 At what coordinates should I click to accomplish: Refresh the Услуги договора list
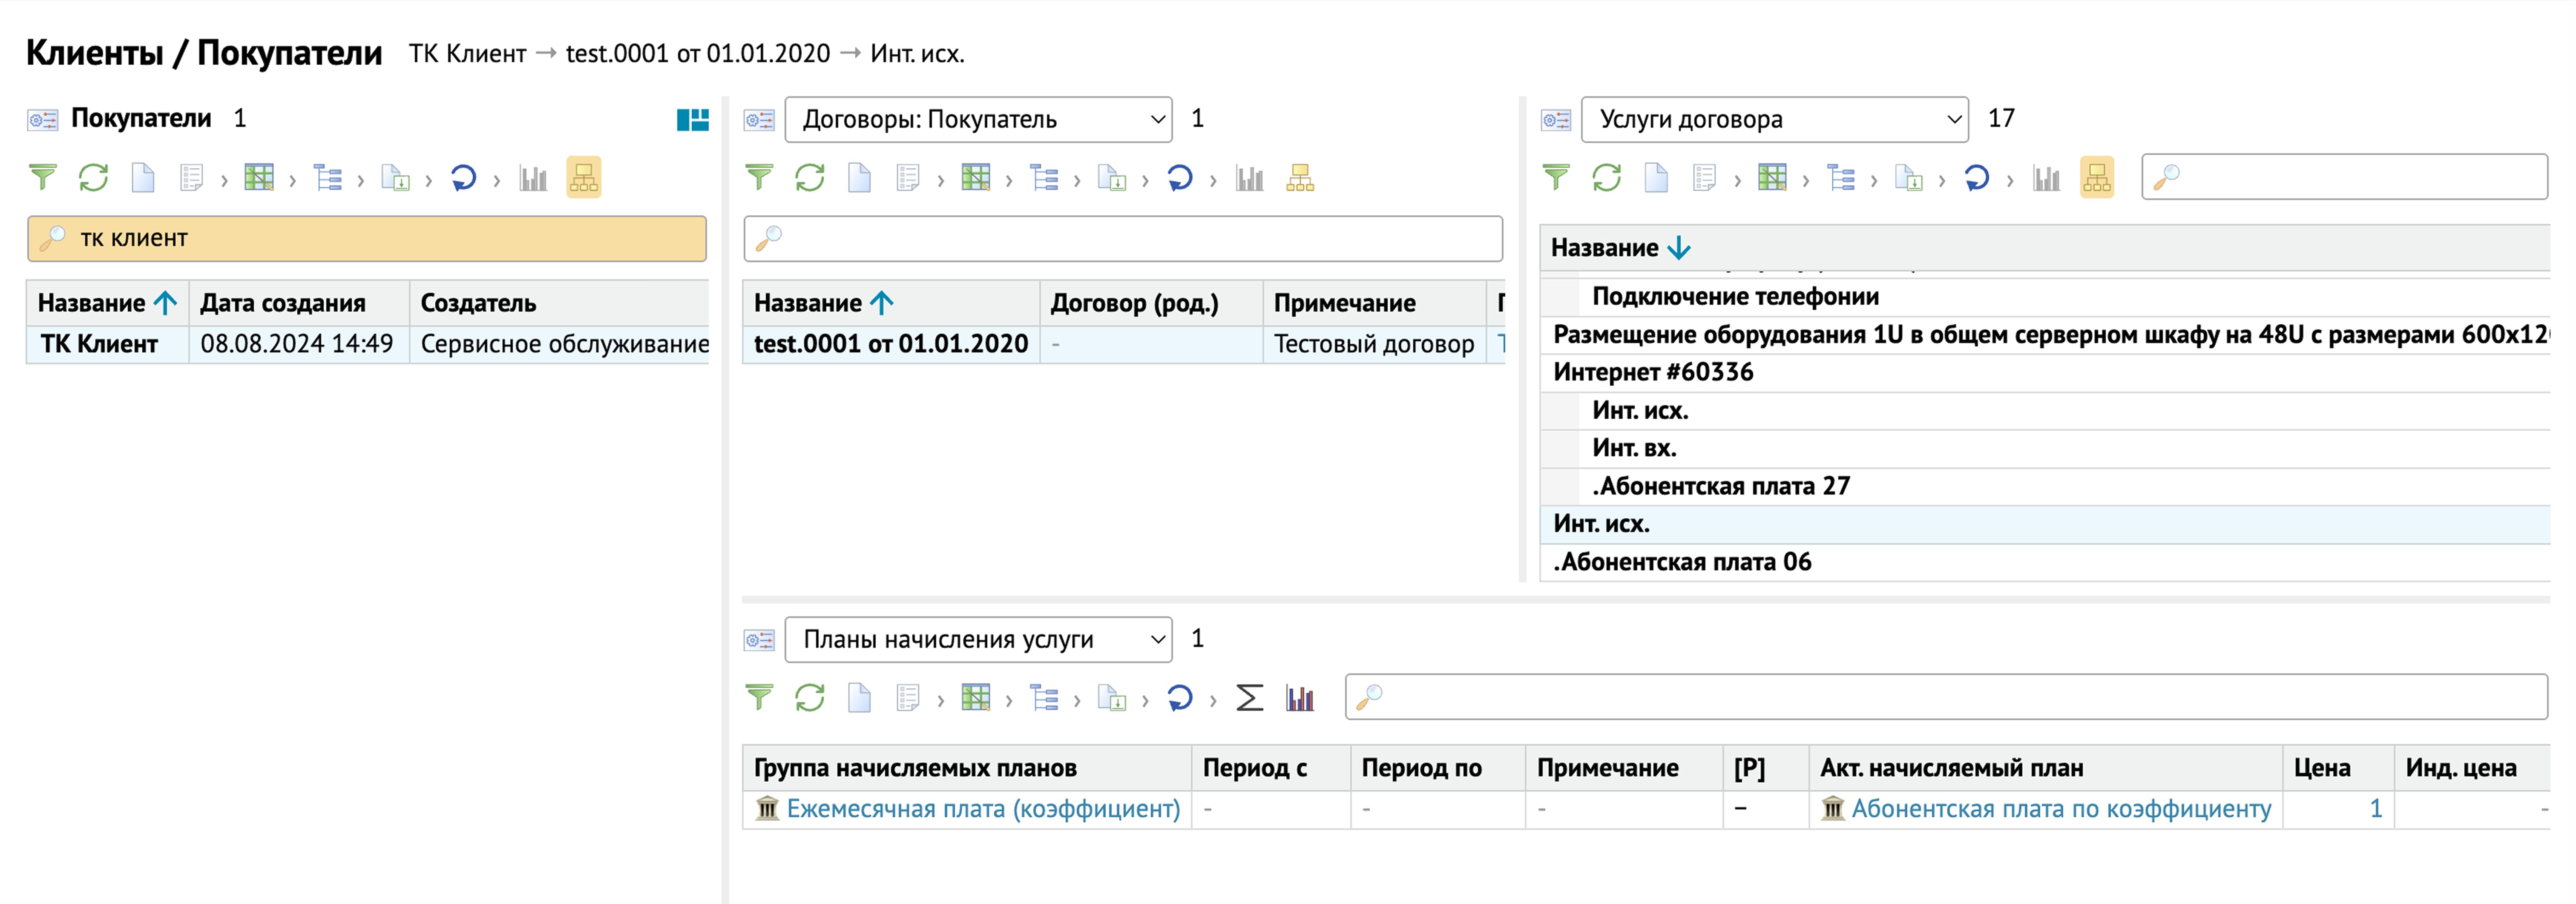[x=1606, y=178]
